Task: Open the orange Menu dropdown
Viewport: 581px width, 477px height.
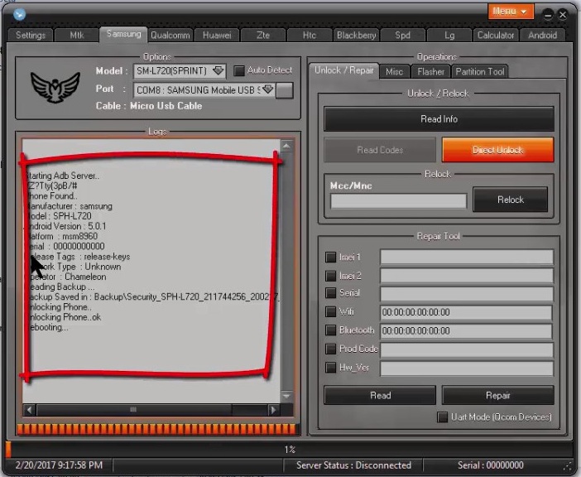Action: [511, 12]
